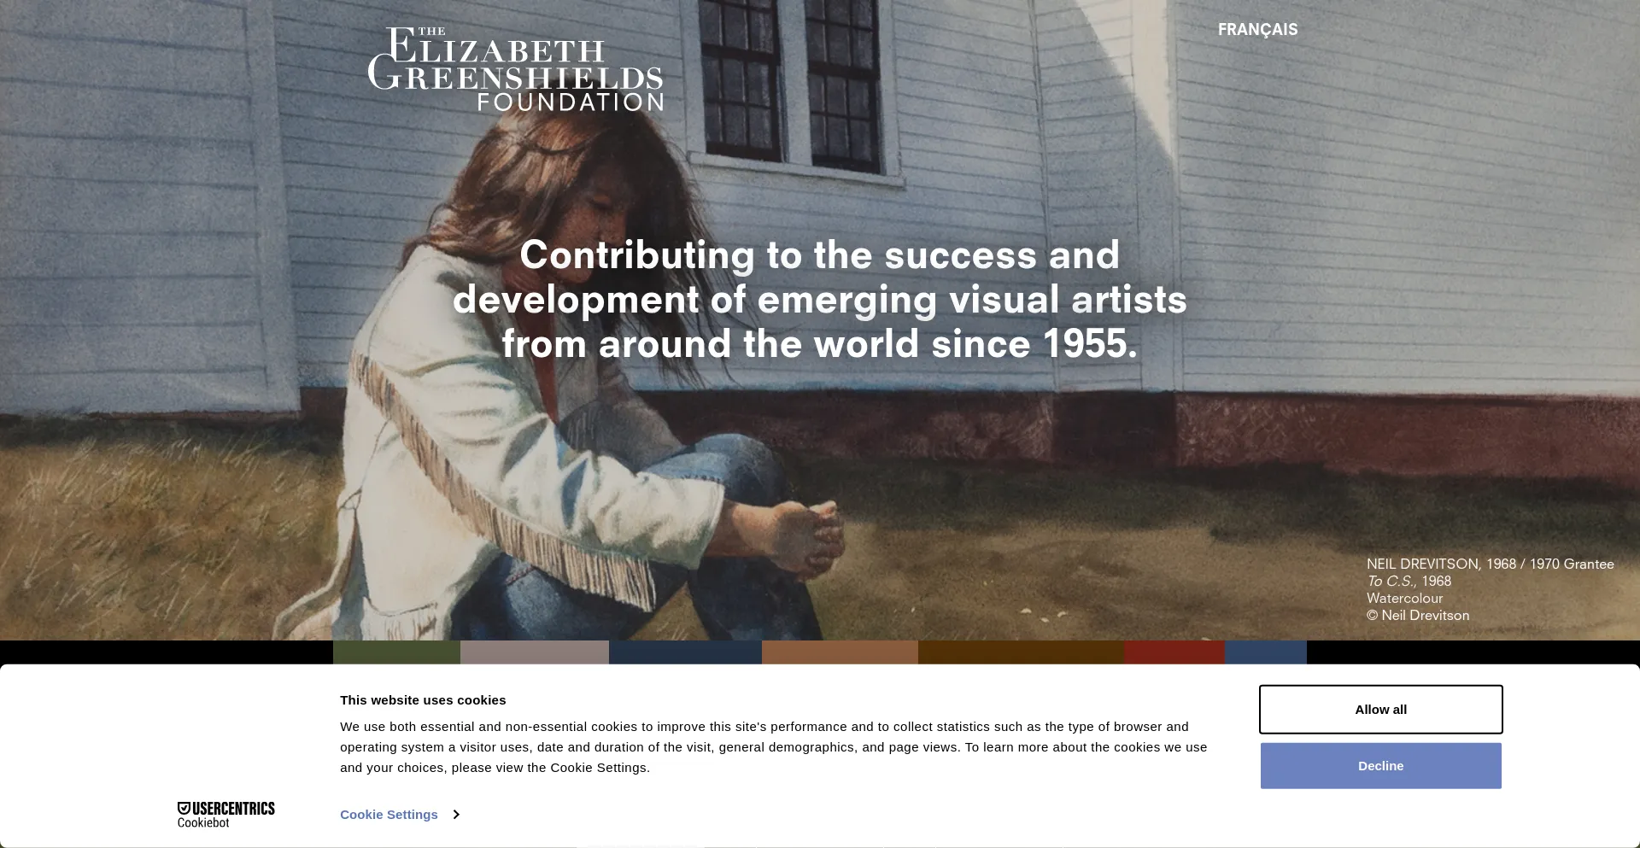The width and height of the screenshot is (1640, 848).
Task: Decline non-essential cookies
Action: [1380, 766]
